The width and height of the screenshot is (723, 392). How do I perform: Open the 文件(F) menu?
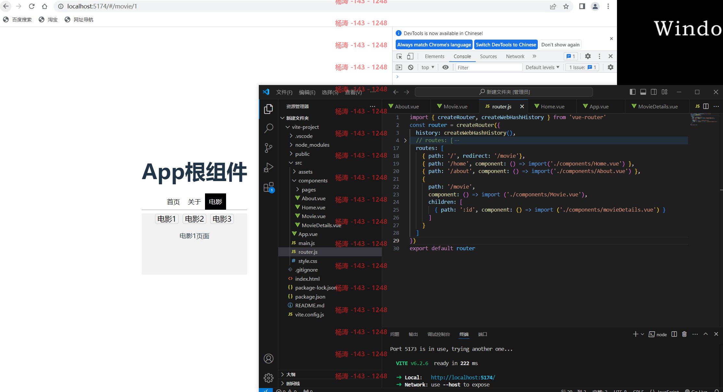tap(284, 92)
